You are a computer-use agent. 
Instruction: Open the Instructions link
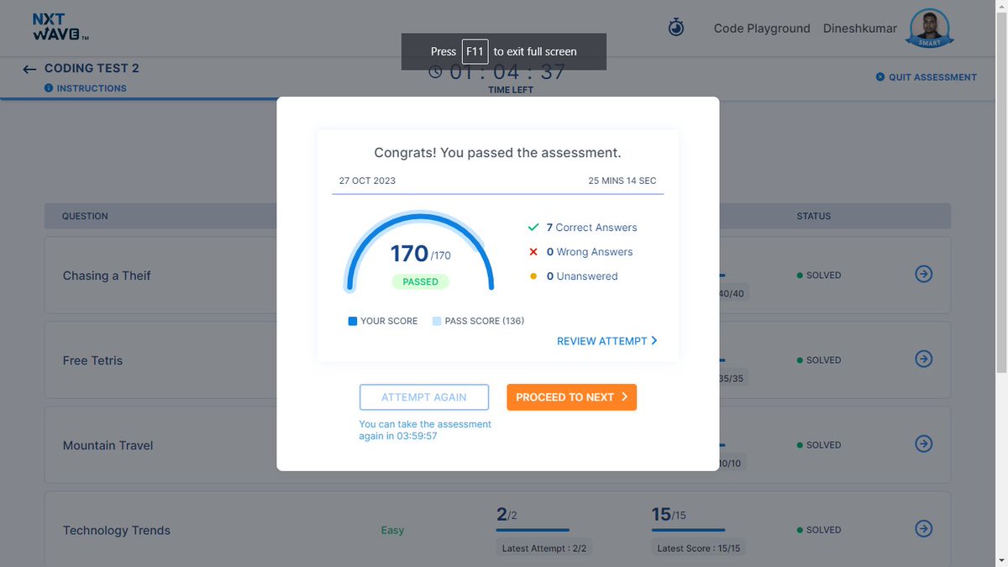click(92, 88)
